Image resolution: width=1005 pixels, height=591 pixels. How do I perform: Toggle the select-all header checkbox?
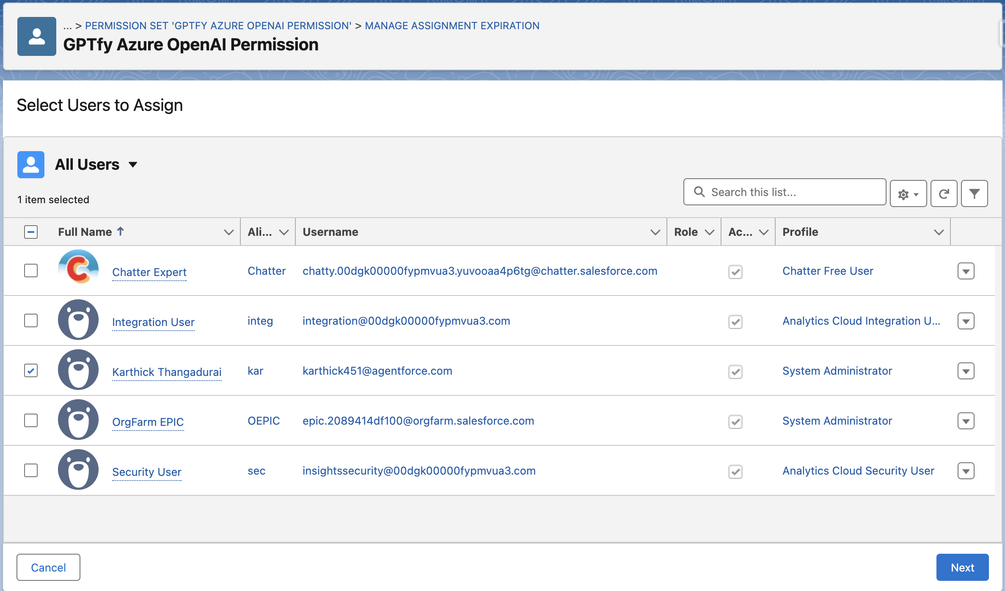(31, 232)
